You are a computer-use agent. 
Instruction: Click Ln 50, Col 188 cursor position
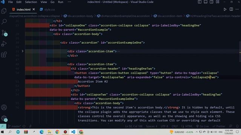tap(134, 126)
